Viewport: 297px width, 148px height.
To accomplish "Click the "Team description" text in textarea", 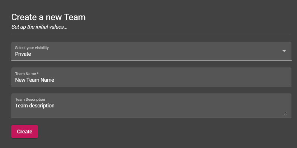I will pyautogui.click(x=35, y=106).
